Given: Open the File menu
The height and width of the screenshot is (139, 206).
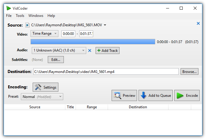Looking at the screenshot, I should (x=9, y=16).
